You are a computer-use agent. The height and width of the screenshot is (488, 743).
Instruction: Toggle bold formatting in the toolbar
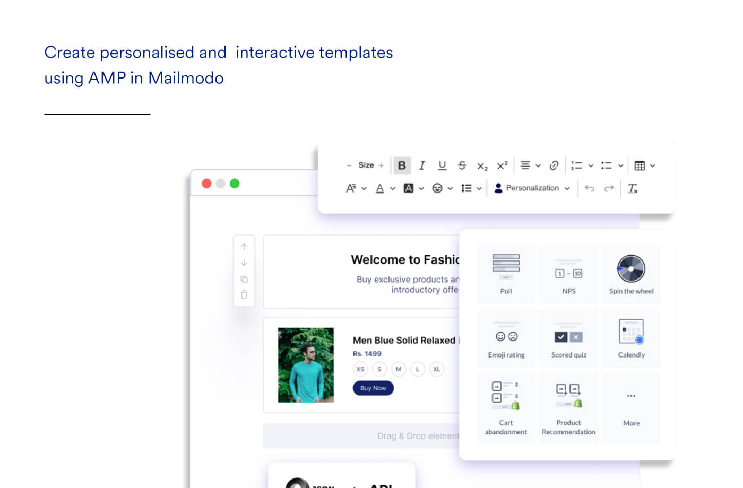pos(402,165)
